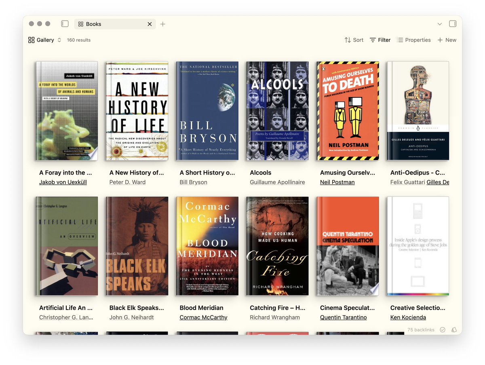Click the title 'Cinema Speculat...'
This screenshot has width=485, height=365.
coord(348,308)
